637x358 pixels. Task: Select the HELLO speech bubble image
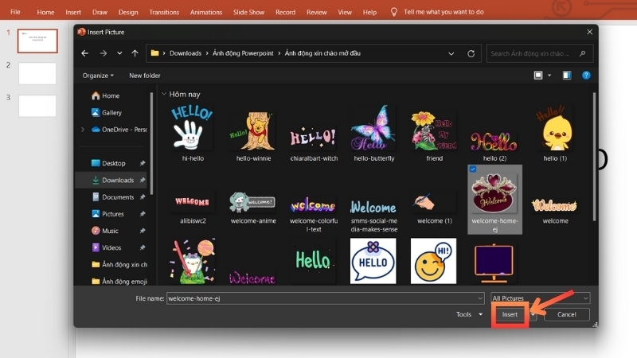point(373,261)
